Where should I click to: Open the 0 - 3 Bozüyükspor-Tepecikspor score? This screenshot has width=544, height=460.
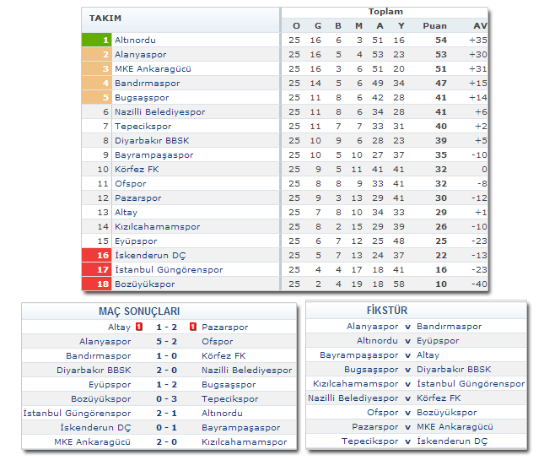(x=165, y=398)
